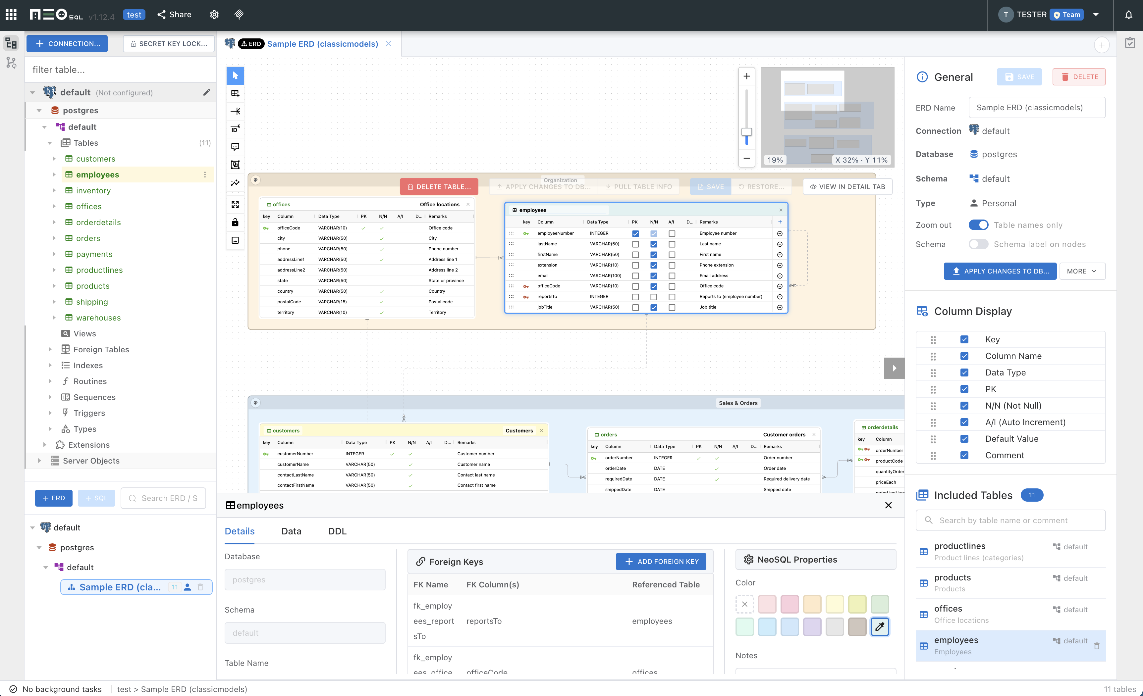Expand the Extensions tree node
This screenshot has height=696, width=1143.
pos(44,445)
